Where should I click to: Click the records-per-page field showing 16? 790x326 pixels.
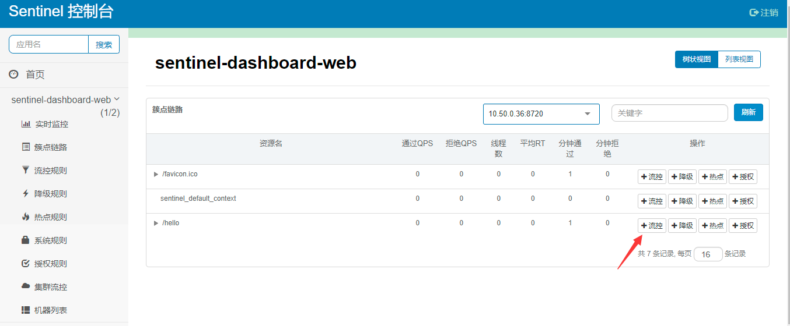[708, 254]
